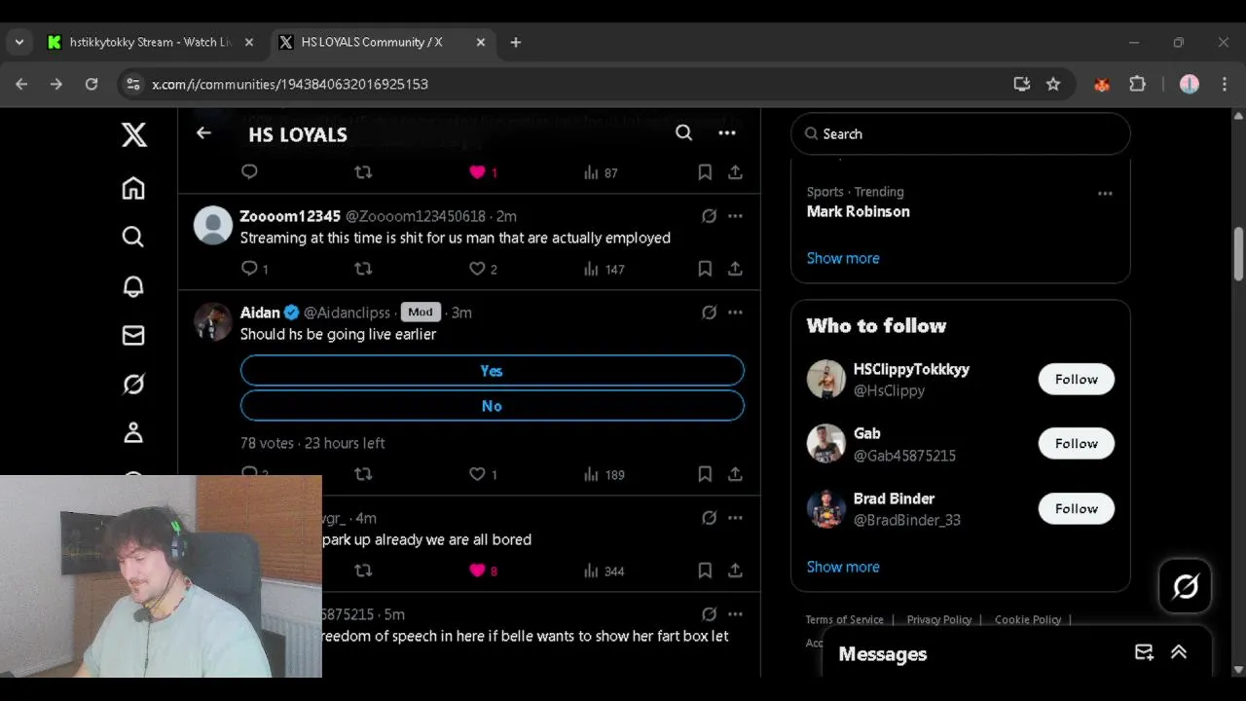Screen dimensions: 1246x701
Task: Open the X logo home link
Action: (x=134, y=134)
